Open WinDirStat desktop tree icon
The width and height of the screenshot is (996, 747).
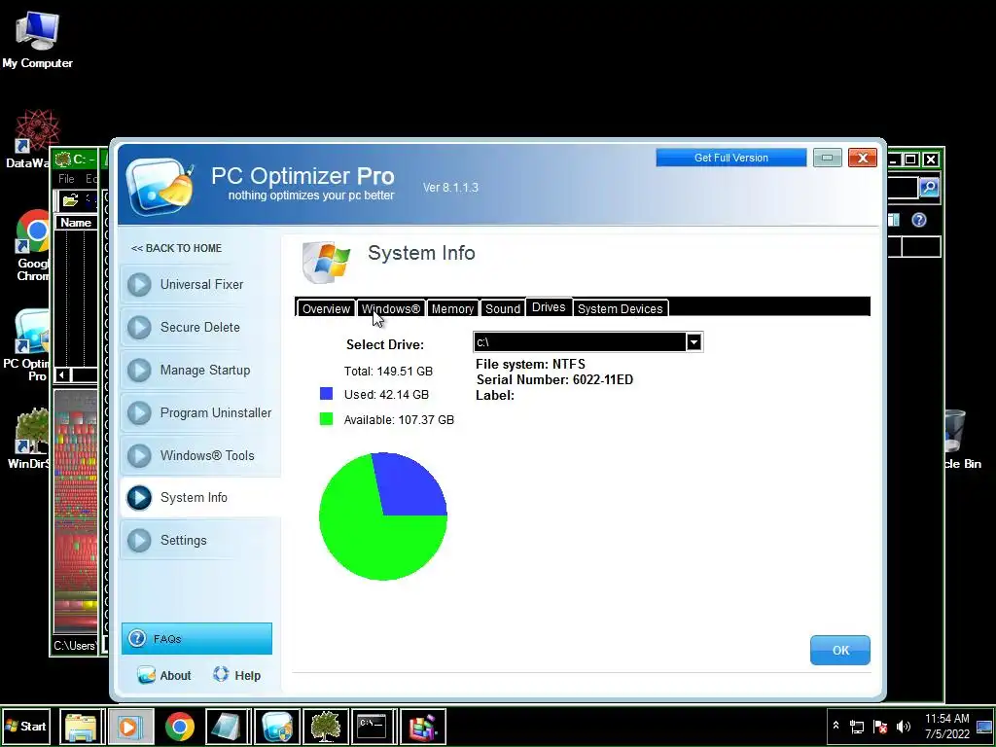[29, 439]
